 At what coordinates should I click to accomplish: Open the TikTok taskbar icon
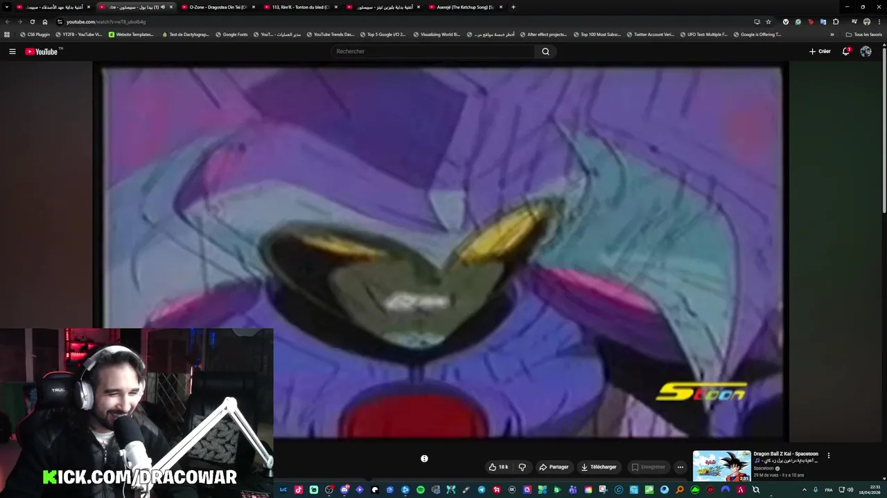[299, 490]
